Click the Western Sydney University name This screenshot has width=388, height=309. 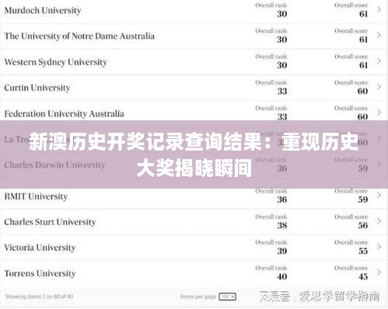[x=56, y=62]
